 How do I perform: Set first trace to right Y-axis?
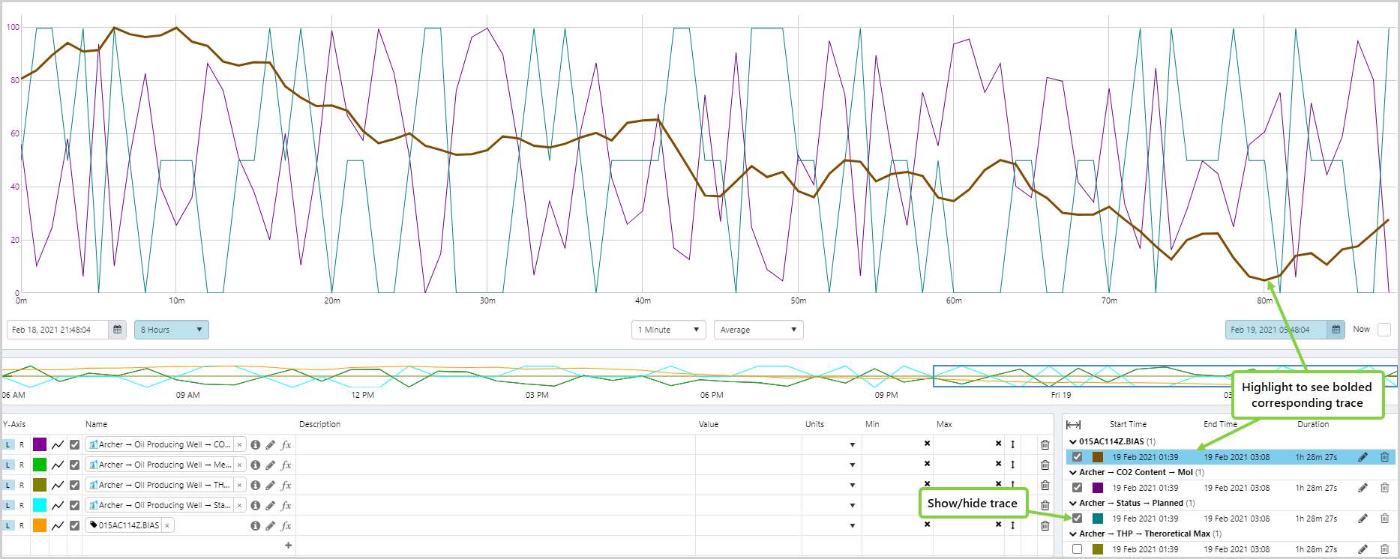(x=22, y=445)
